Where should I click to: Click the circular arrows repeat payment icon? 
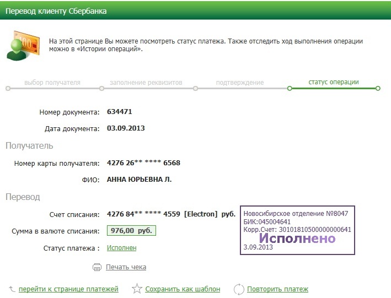tap(239, 289)
